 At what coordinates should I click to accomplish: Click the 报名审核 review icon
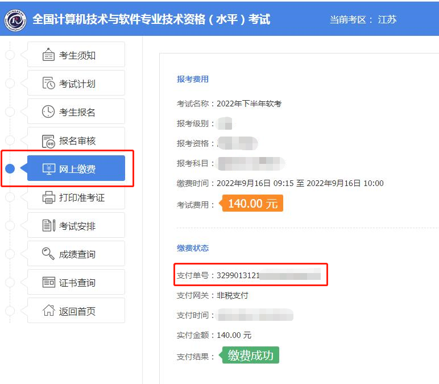(x=48, y=141)
